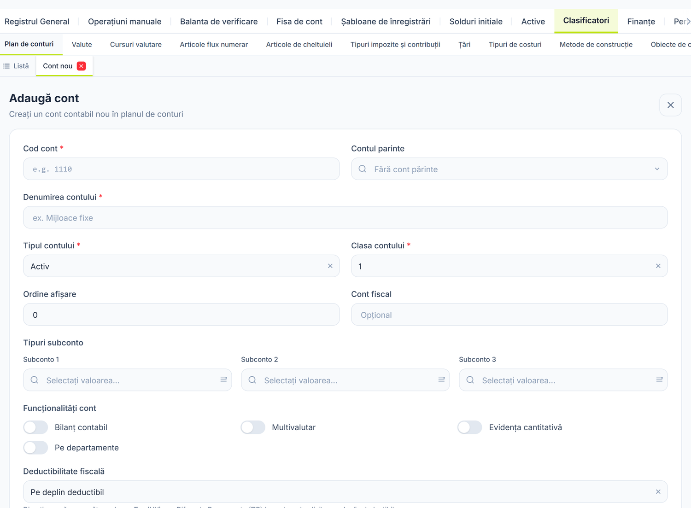Open the Țări subtab
The height and width of the screenshot is (508, 691).
464,45
